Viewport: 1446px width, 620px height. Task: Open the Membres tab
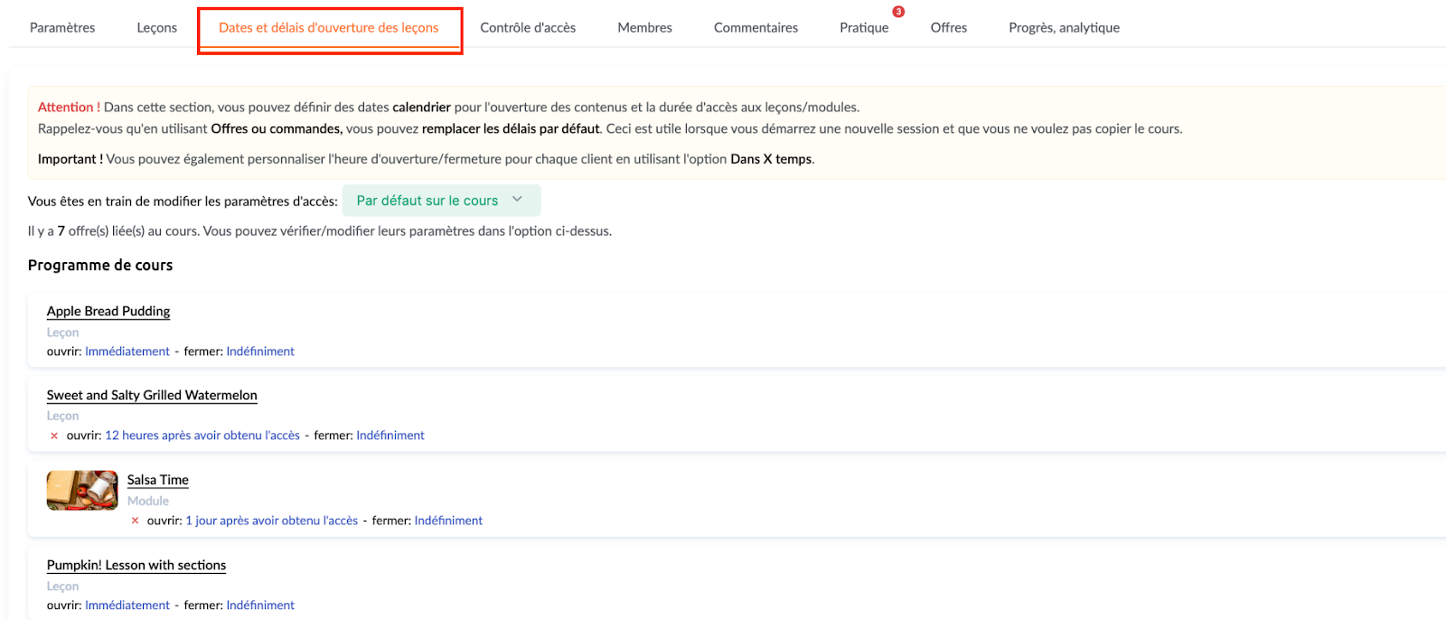point(644,28)
